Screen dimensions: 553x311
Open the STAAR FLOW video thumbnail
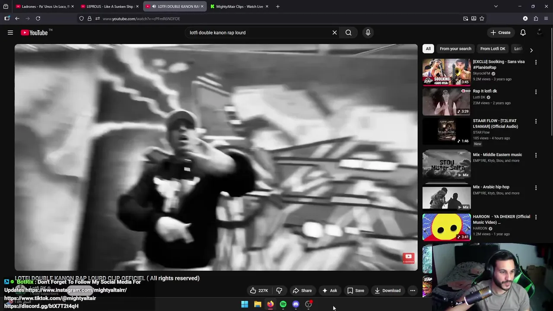[446, 131]
